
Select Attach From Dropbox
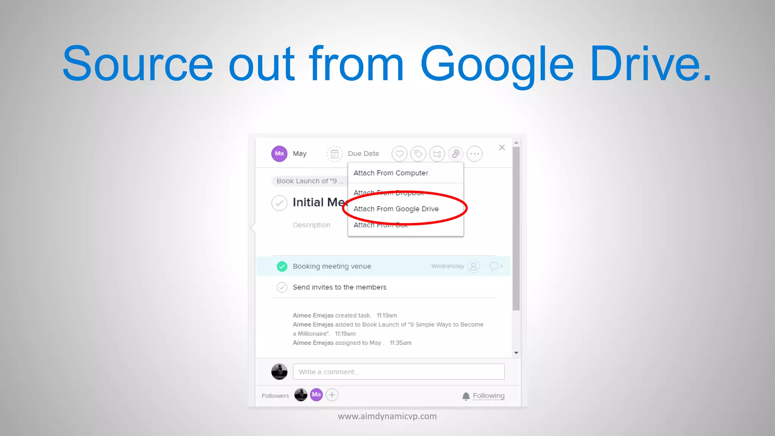pos(406,193)
